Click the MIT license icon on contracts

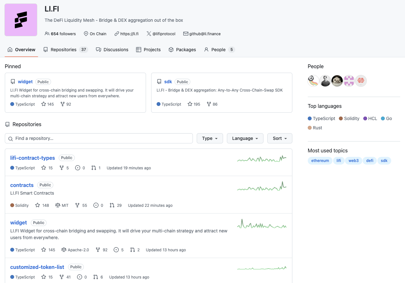pos(58,205)
